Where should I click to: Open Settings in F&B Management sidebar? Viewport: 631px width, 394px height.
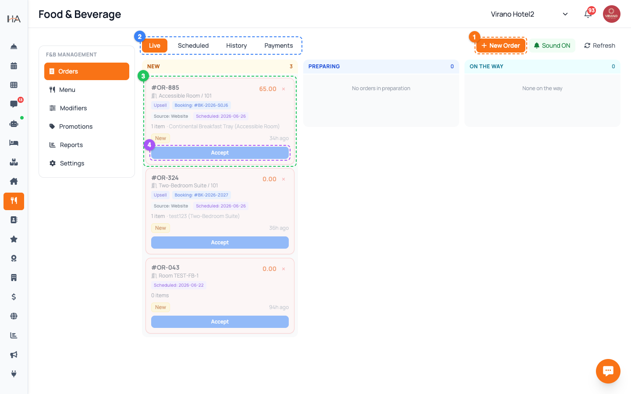(x=87, y=163)
